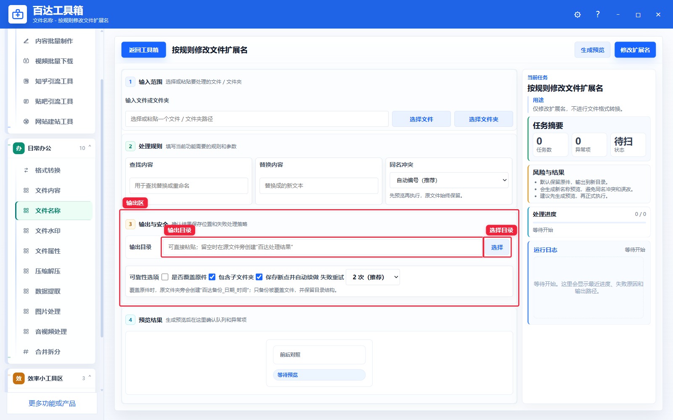Click the 修改扩展名 button
673x420 pixels.
[x=635, y=50]
